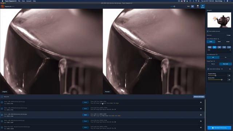Toggle the Select All checkbox
The width and height of the screenshot is (233, 131).
pyautogui.click(x=2, y=97)
